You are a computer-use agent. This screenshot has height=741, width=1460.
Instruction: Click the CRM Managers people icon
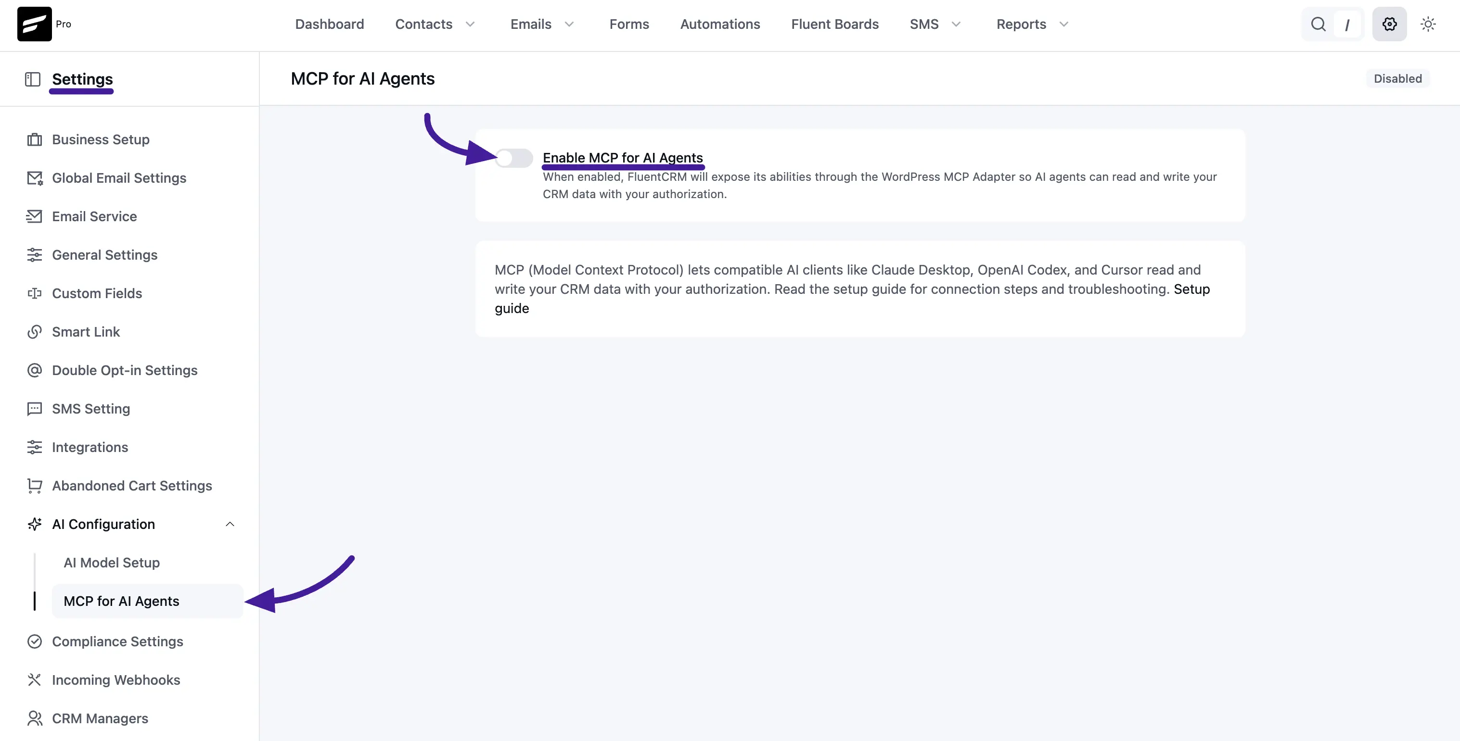[x=35, y=718]
